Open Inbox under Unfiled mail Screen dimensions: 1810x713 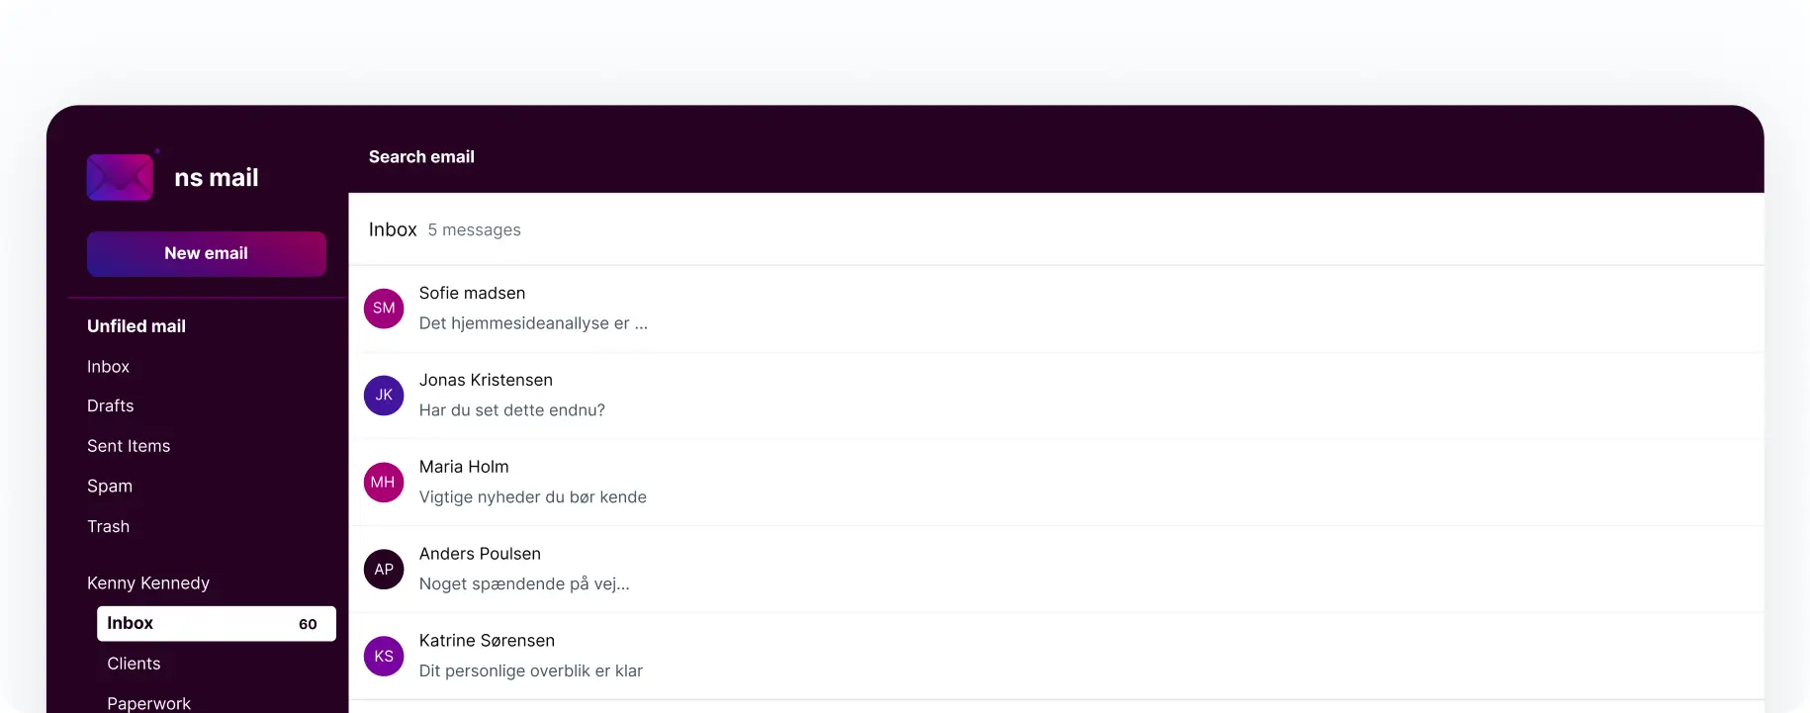pyautogui.click(x=108, y=367)
